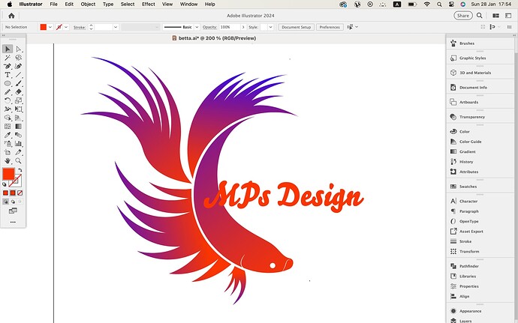Select the Perspective Grid tool
This screenshot has height=323, width=518.
[x=19, y=118]
